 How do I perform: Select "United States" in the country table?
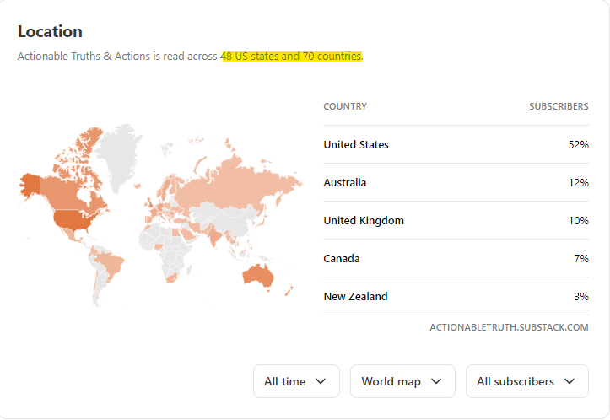point(356,145)
